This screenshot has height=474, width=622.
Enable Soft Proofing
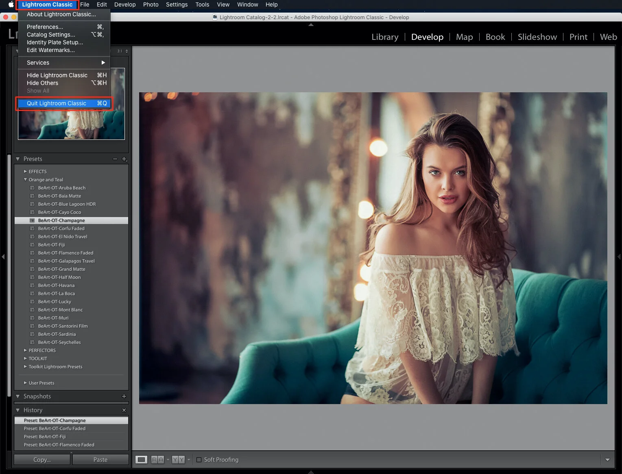point(199,459)
